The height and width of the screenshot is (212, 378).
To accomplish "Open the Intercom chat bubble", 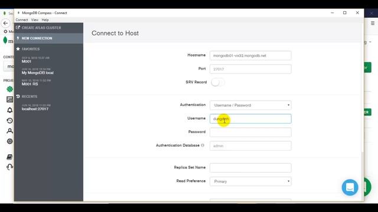I will coord(350,187).
